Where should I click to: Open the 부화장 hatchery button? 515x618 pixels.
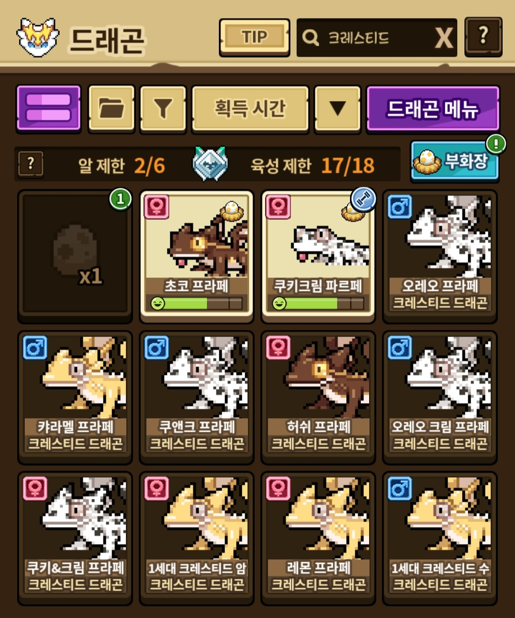click(x=454, y=161)
